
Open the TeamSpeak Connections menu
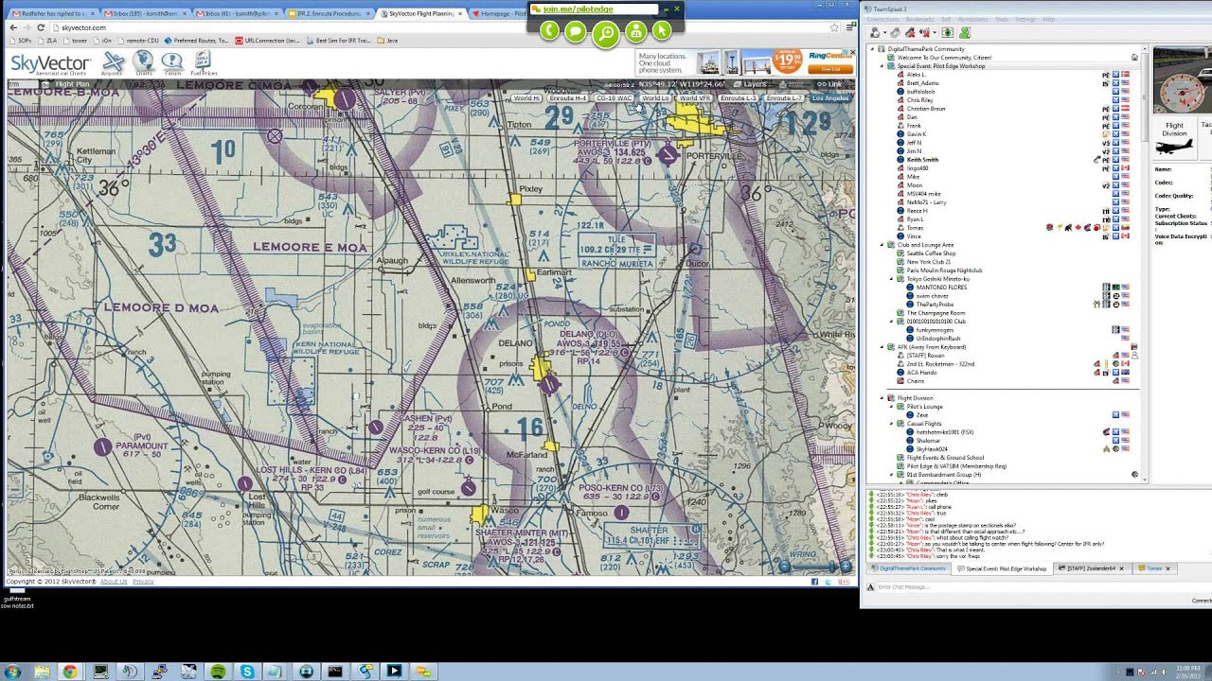point(882,19)
